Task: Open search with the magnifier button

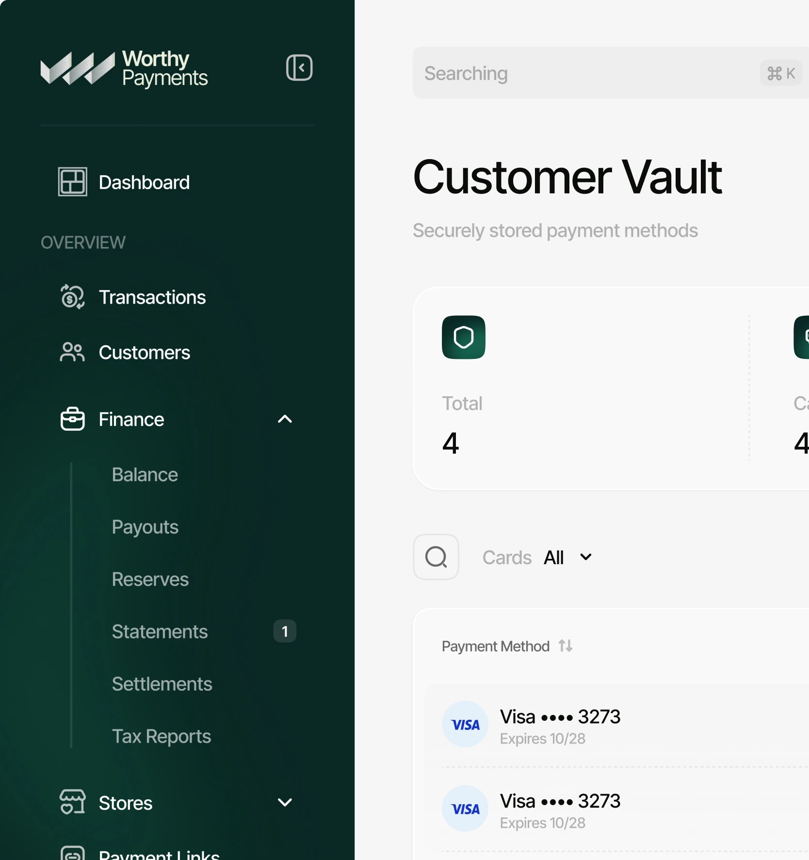Action: [x=436, y=557]
